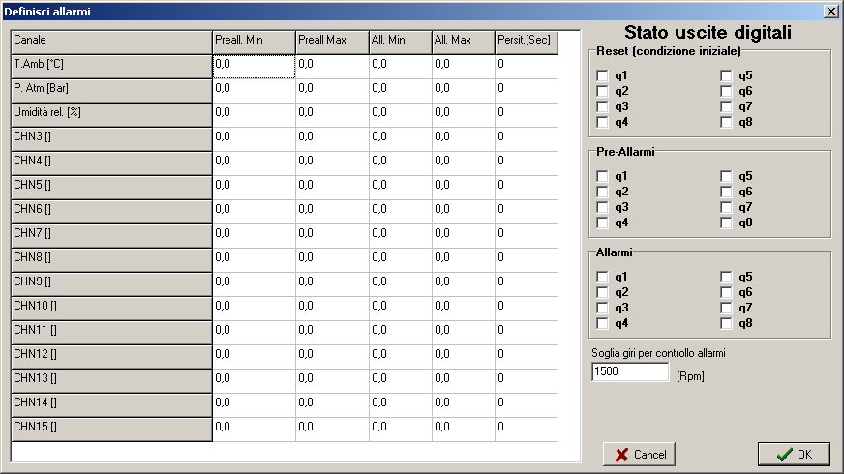Click the CHN15 channel row header

point(111,428)
